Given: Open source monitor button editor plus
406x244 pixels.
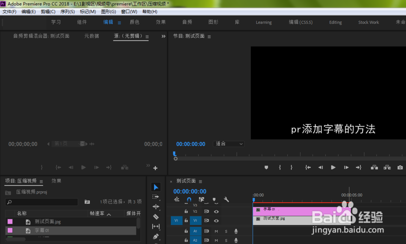Looking at the screenshot, I should pos(155,168).
